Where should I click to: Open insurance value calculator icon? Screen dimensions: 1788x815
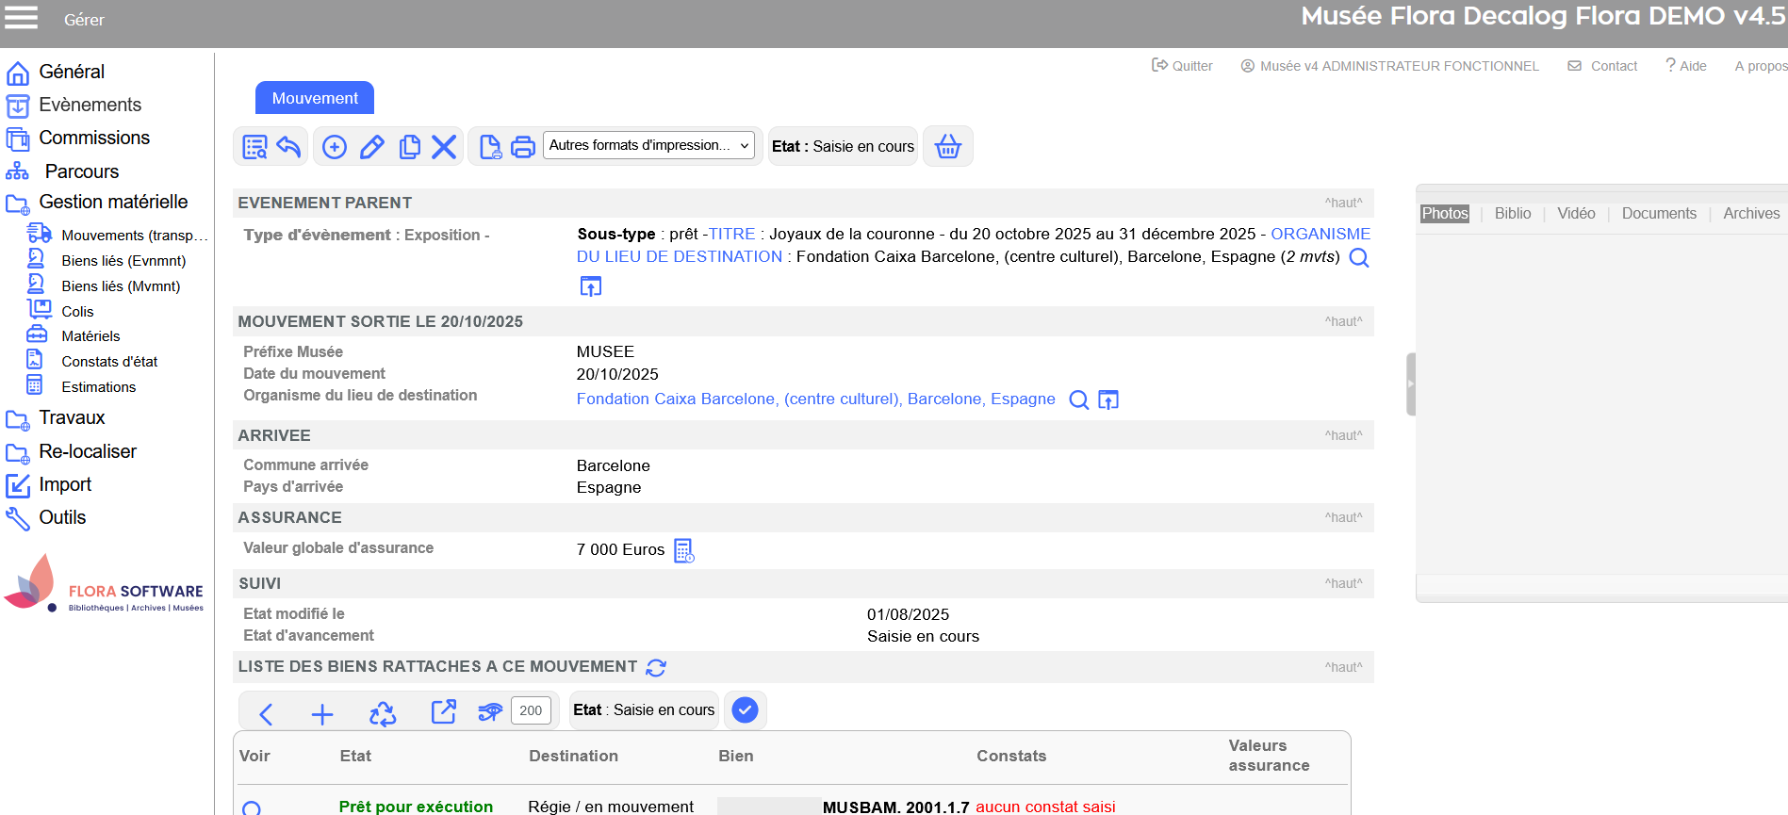coord(684,550)
